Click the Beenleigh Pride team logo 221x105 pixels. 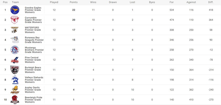pyautogui.click(x=15, y=100)
